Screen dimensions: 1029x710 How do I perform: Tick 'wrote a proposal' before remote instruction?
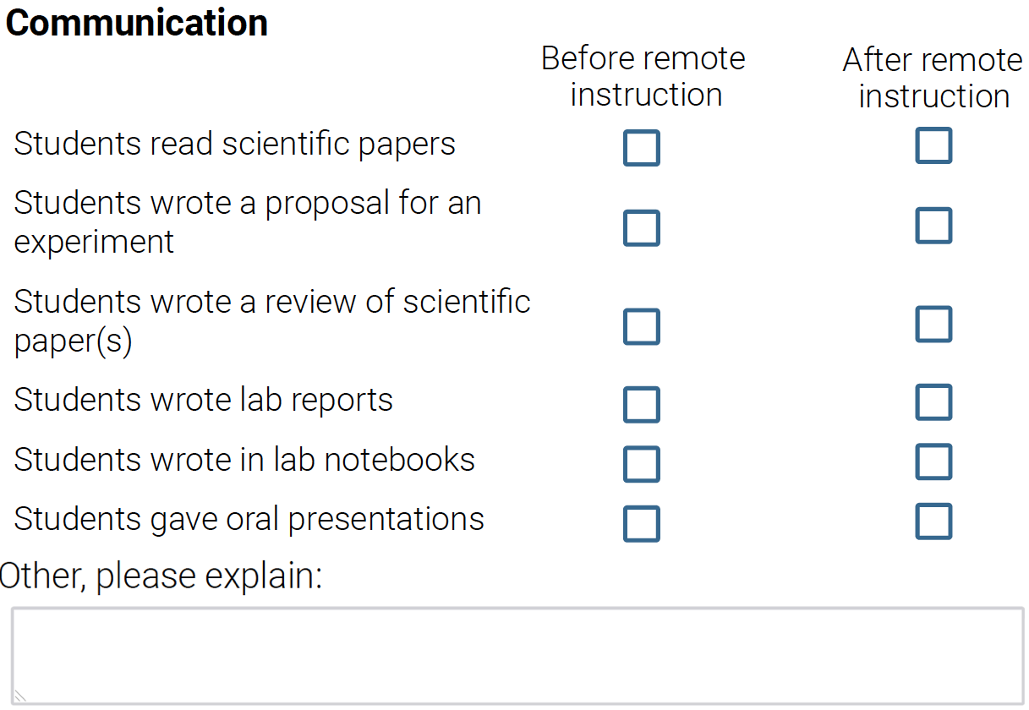point(641,228)
